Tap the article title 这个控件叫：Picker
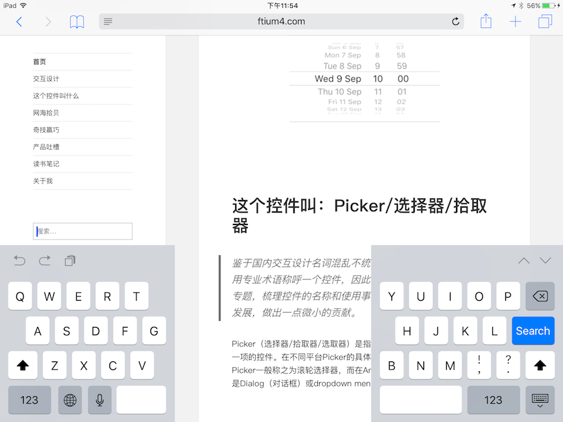 tap(359, 215)
